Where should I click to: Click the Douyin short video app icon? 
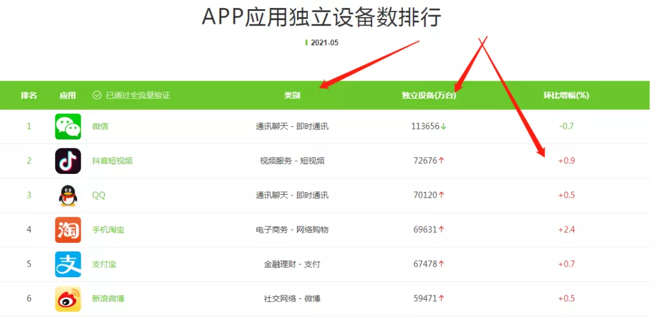click(68, 161)
